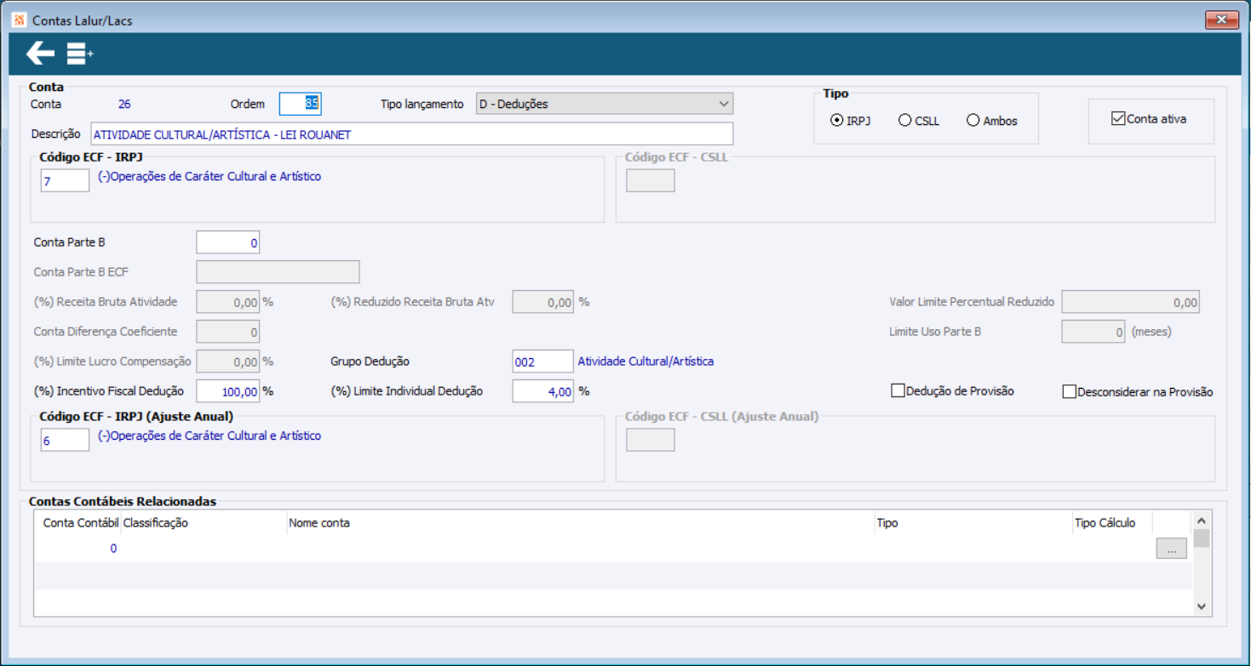Click the Tipo Cálculo column header
This screenshot has width=1251, height=666.
coord(1105,523)
